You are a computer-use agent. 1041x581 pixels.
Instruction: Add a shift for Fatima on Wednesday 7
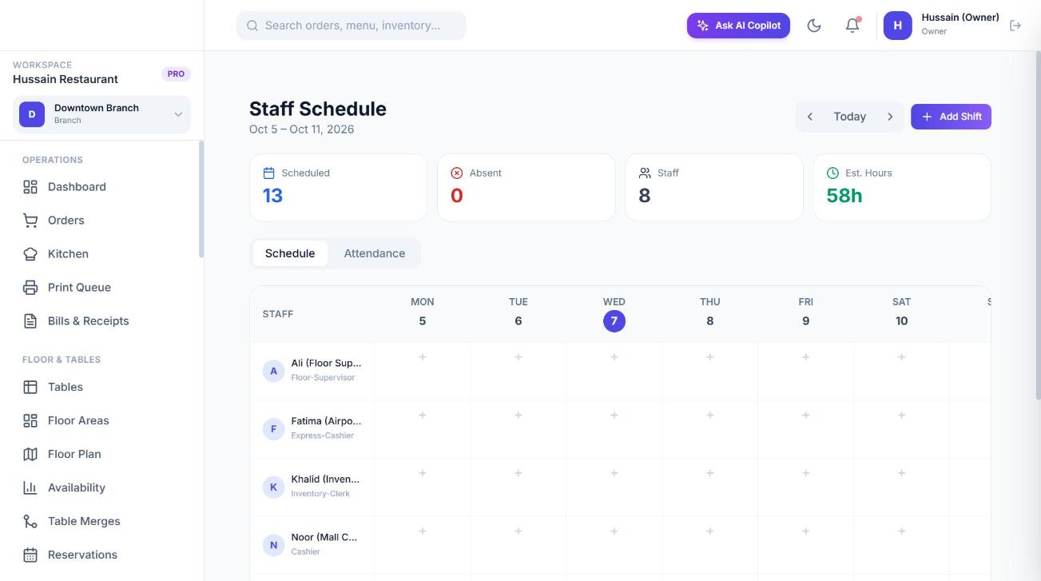pyautogui.click(x=614, y=416)
